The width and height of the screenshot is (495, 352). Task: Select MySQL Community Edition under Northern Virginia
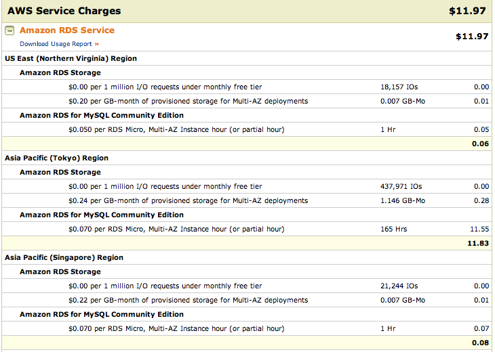[x=101, y=115]
